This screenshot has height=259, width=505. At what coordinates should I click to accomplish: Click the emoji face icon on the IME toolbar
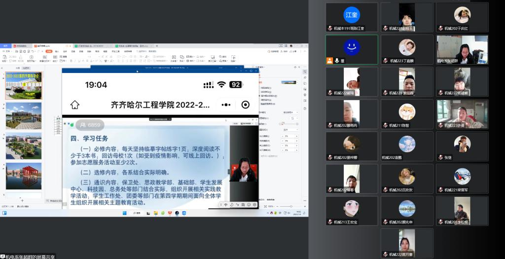coord(249,204)
